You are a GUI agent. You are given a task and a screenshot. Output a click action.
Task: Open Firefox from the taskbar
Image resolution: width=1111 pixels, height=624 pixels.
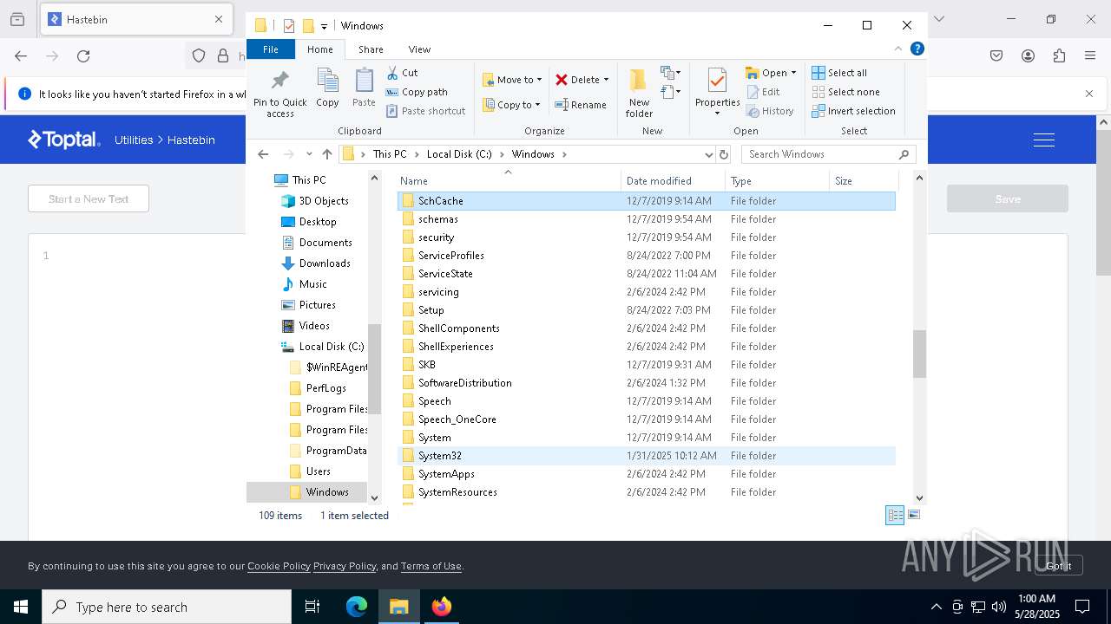[x=442, y=607]
